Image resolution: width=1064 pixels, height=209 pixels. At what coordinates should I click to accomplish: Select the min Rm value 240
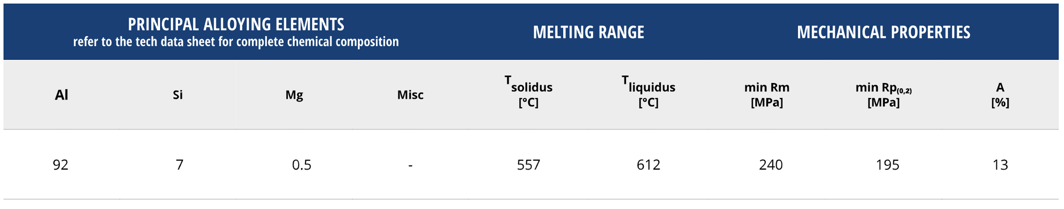pos(770,165)
